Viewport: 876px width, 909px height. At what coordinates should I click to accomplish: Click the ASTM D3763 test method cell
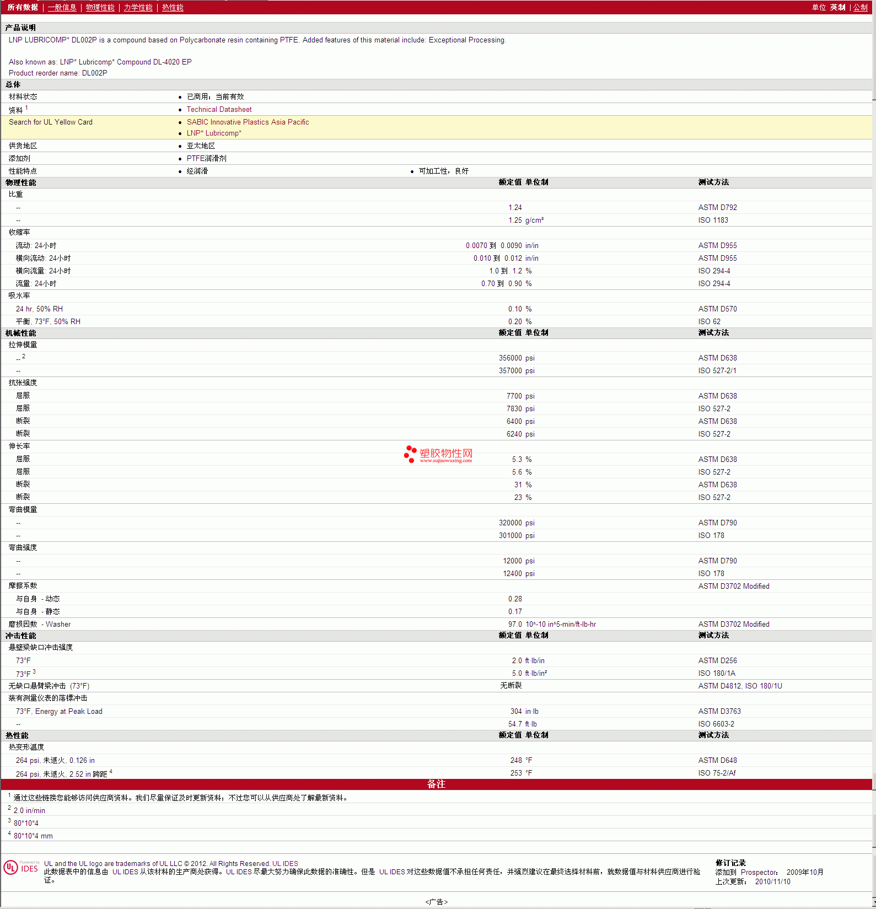(x=719, y=712)
